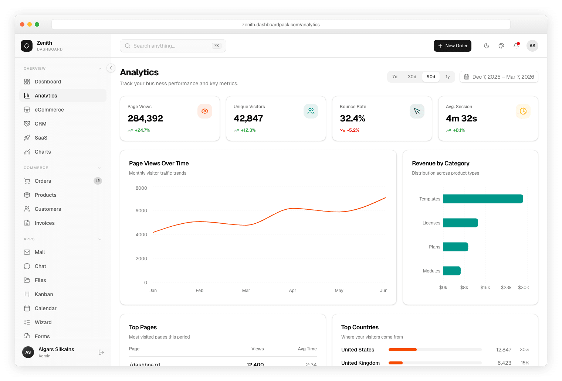Collapse the Commerce section
The width and height of the screenshot is (562, 381).
click(x=99, y=168)
